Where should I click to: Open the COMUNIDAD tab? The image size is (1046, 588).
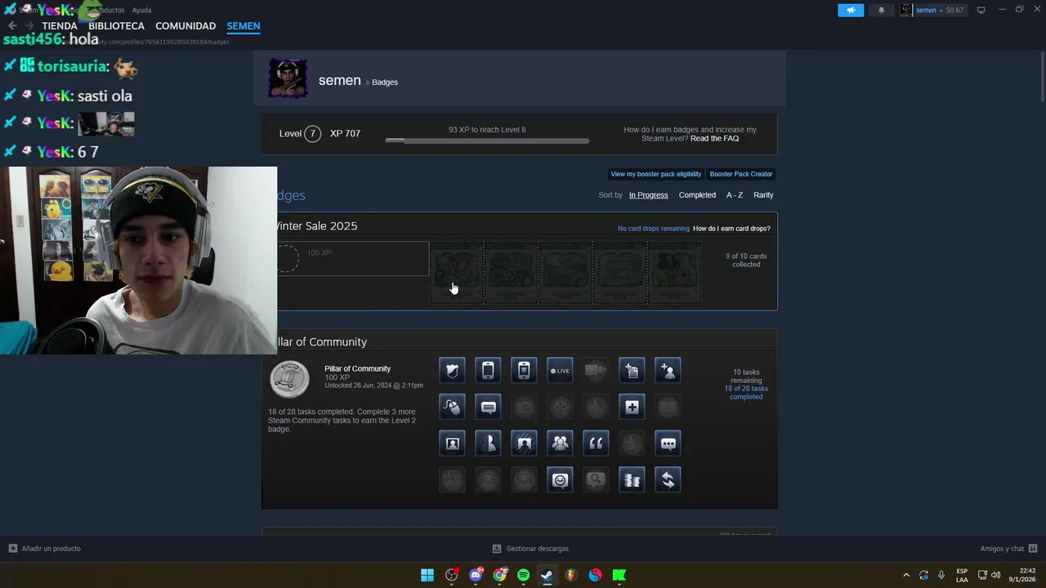[x=186, y=26]
